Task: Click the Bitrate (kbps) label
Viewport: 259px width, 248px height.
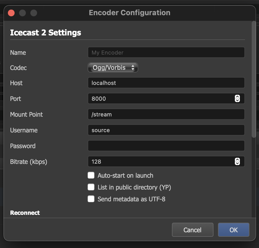Action: (x=29, y=162)
